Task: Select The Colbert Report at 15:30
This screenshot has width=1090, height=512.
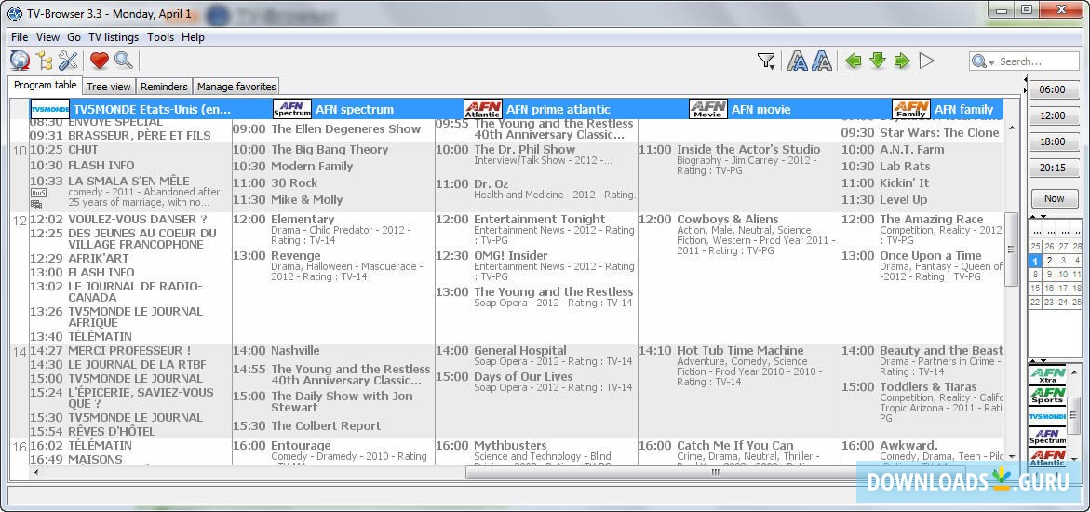Action: pos(327,425)
